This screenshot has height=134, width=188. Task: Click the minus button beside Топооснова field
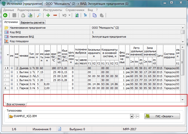[x=135, y=116]
